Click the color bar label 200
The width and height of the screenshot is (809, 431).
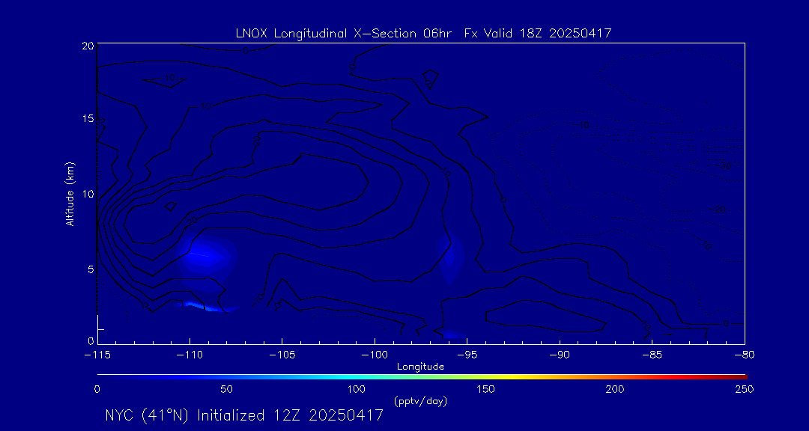point(616,389)
